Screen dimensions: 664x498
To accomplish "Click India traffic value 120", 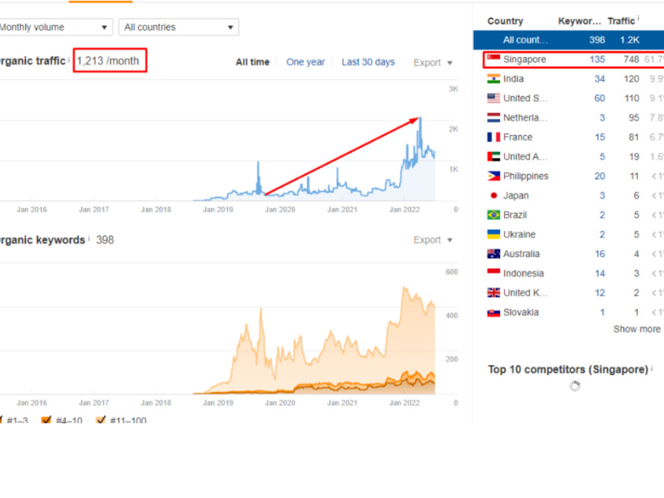I will coord(631,79).
